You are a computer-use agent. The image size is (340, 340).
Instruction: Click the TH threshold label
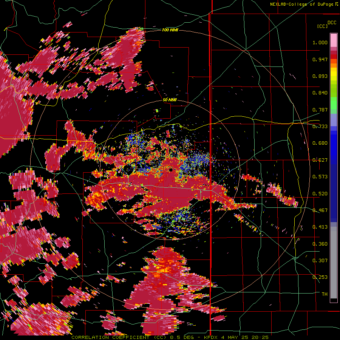click(x=325, y=294)
